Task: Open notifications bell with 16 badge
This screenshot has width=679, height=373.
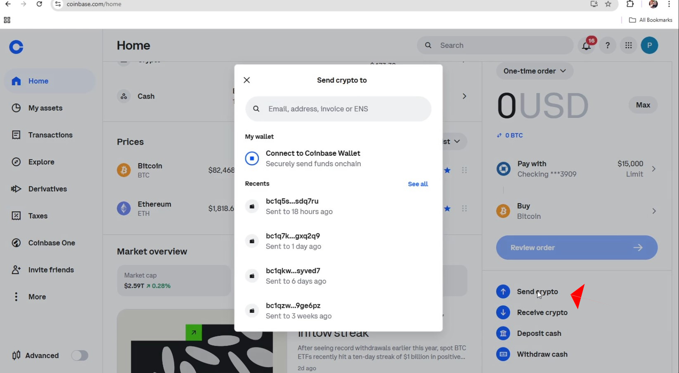Action: coord(587,45)
